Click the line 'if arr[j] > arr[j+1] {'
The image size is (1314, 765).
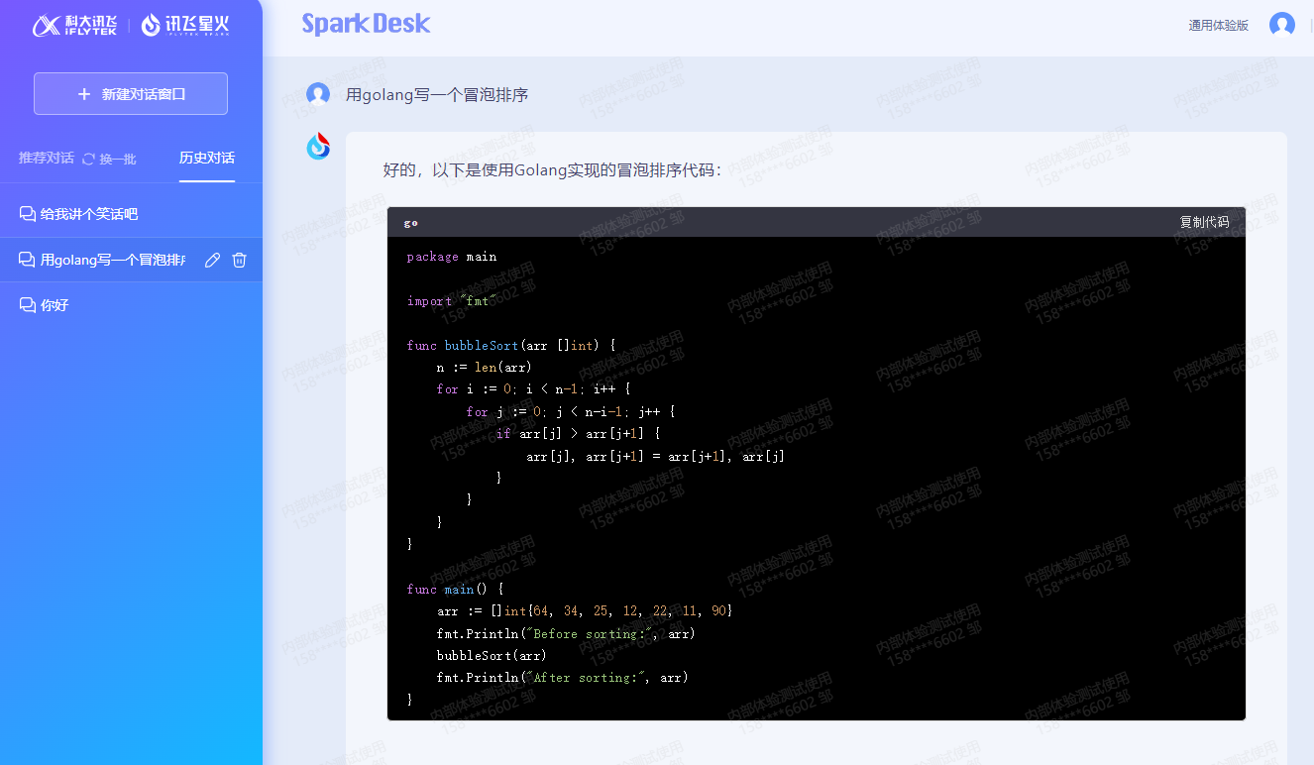pyautogui.click(x=578, y=434)
